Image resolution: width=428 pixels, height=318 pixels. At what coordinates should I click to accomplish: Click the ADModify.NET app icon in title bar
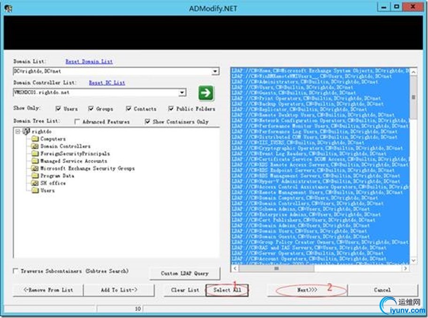pyautogui.click(x=8, y=8)
